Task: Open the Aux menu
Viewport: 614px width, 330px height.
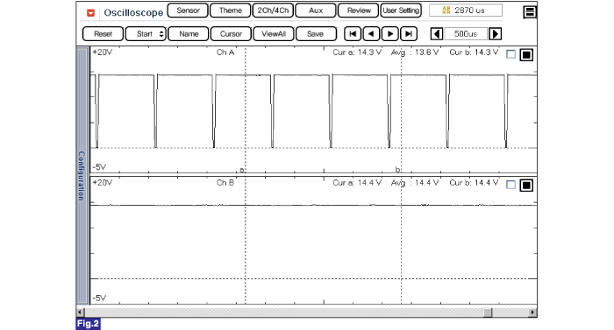Action: (316, 11)
